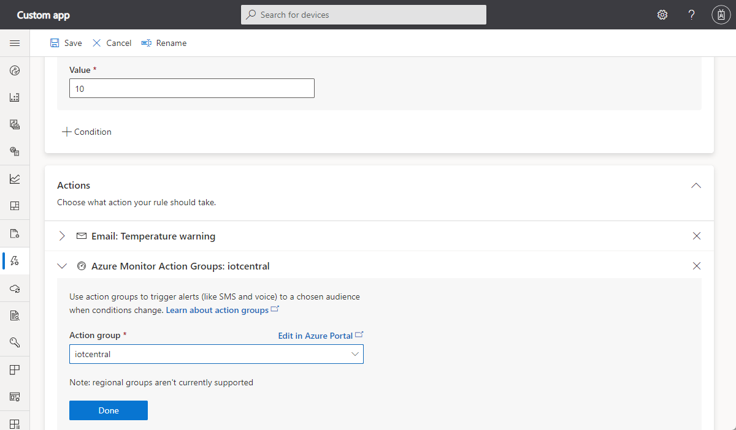736x430 pixels.
Task: Collapse the Azure Monitor Action Groups action
Action: point(62,266)
